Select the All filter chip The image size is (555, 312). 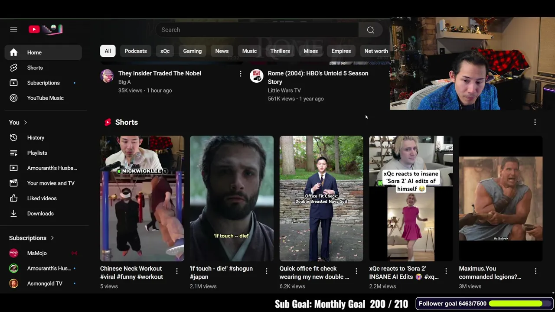(x=108, y=51)
